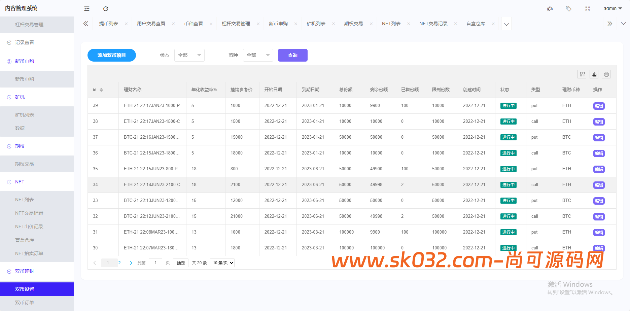Image resolution: width=630 pixels, height=311 pixels.
Task: Open the 10条/页 page size selector
Action: (222, 263)
